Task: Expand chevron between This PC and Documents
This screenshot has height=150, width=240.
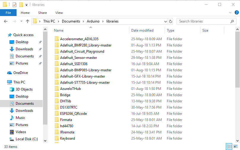Action: tap(58, 21)
